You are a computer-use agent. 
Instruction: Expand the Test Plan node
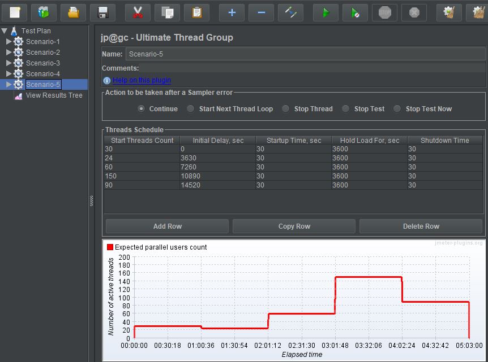pyautogui.click(x=5, y=30)
